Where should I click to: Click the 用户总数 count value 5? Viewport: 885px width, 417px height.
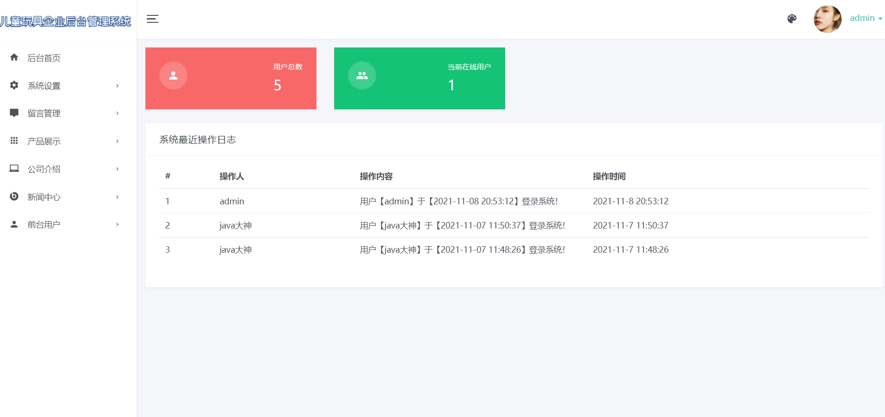point(277,85)
